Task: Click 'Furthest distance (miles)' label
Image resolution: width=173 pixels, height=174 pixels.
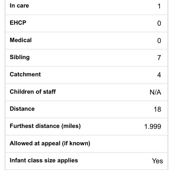Action: coord(45,126)
